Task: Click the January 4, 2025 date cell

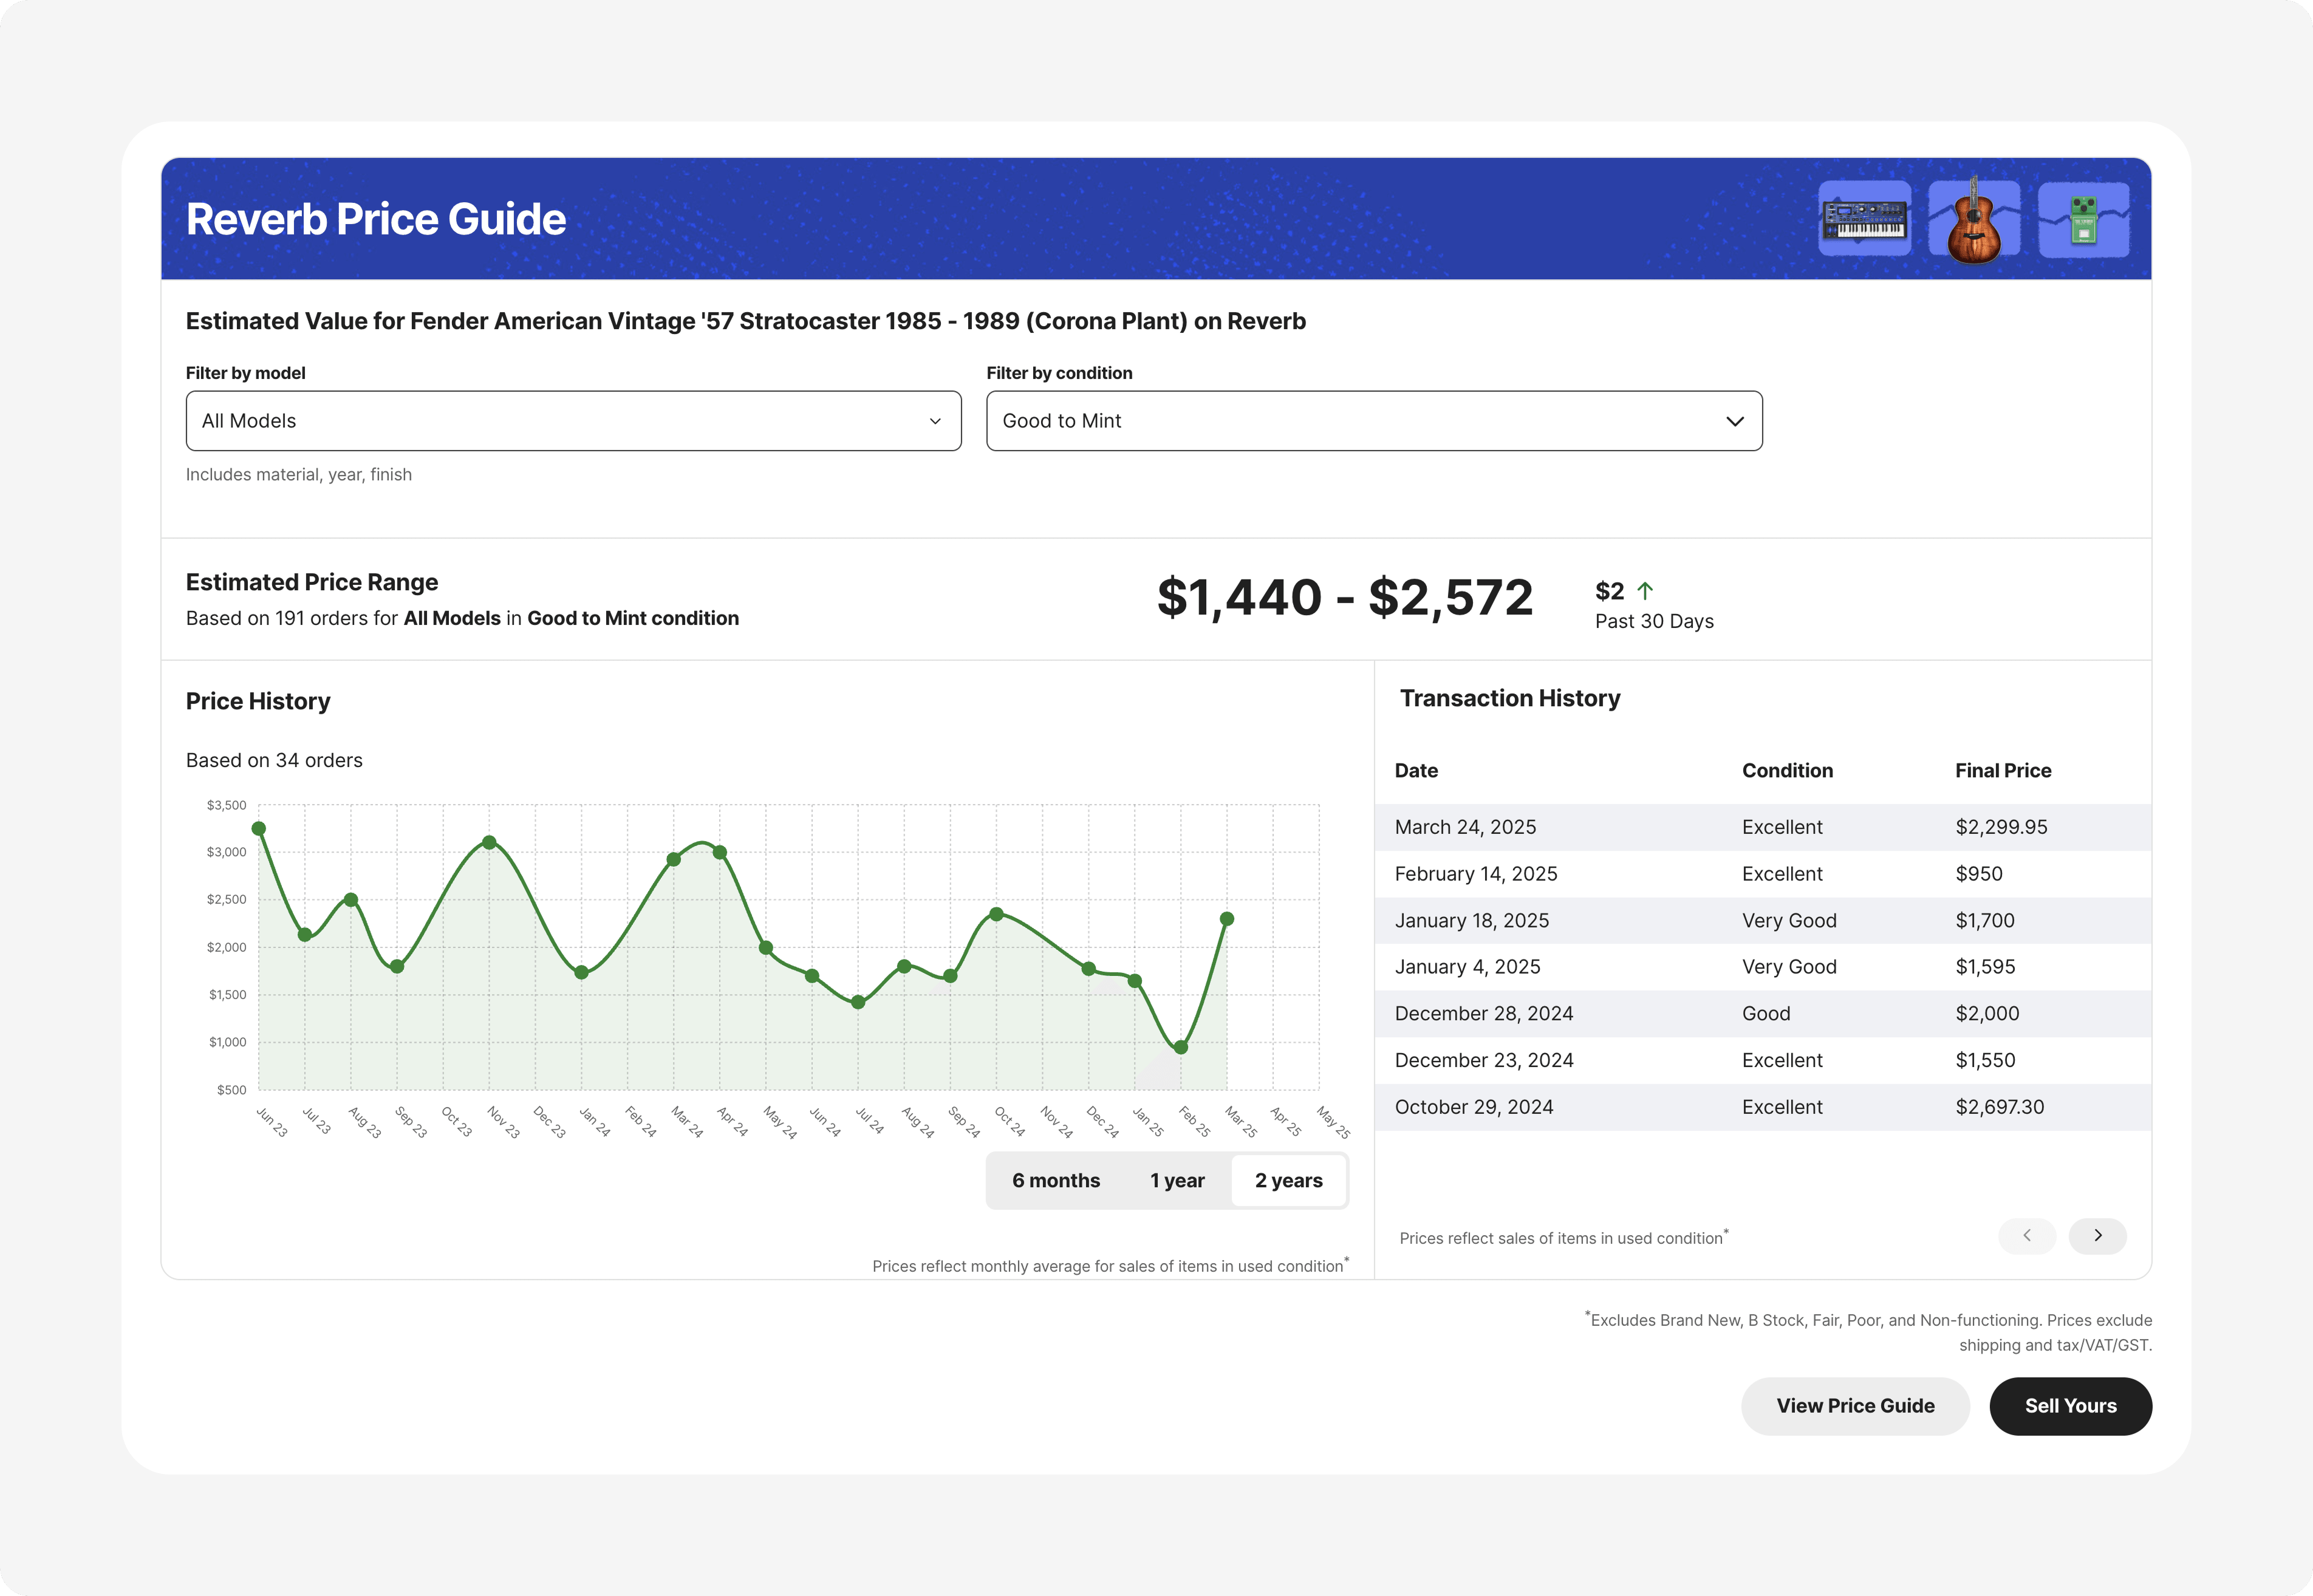Action: [x=1467, y=967]
